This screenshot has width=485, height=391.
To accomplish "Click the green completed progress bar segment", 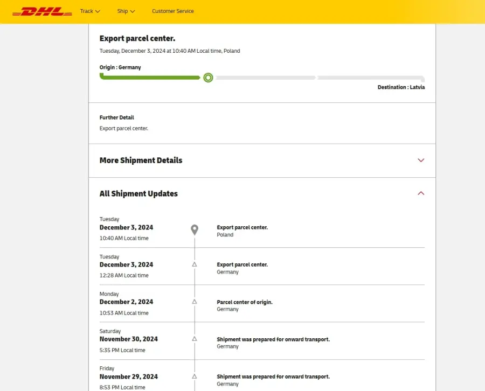I will (x=150, y=77).
